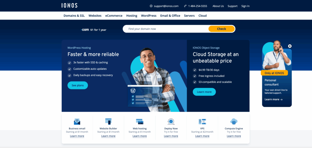312x148 pixels.
Task: Click Learn more in Personal consultant card
Action: tap(273, 99)
